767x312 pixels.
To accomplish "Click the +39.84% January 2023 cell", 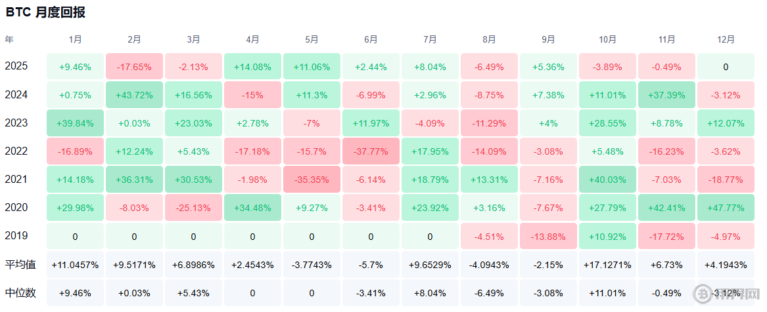I will coord(75,123).
